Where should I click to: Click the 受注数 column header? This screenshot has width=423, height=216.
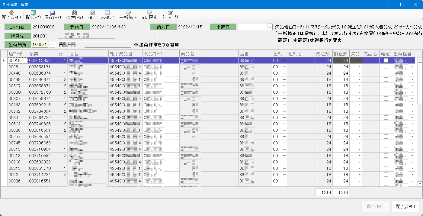(323, 53)
